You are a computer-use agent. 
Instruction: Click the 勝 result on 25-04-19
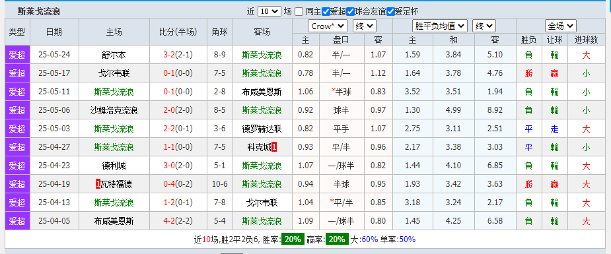[x=528, y=184]
